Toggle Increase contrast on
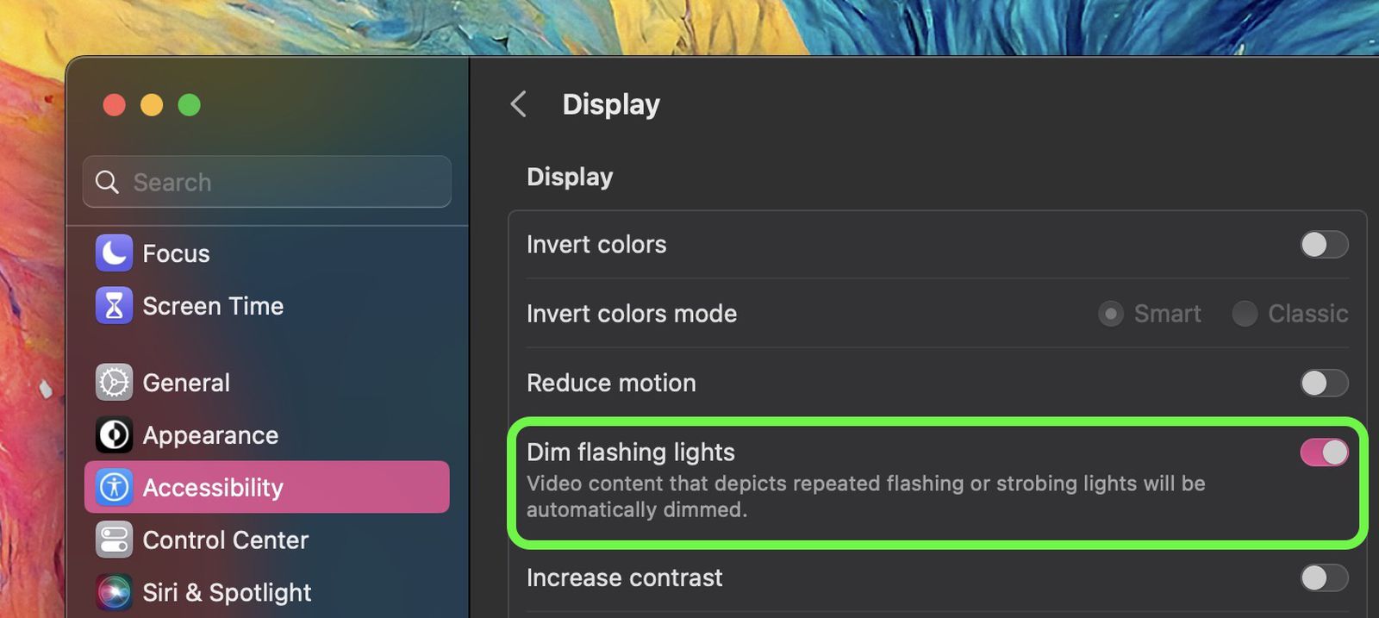Image resolution: width=1379 pixels, height=618 pixels. pyautogui.click(x=1323, y=577)
